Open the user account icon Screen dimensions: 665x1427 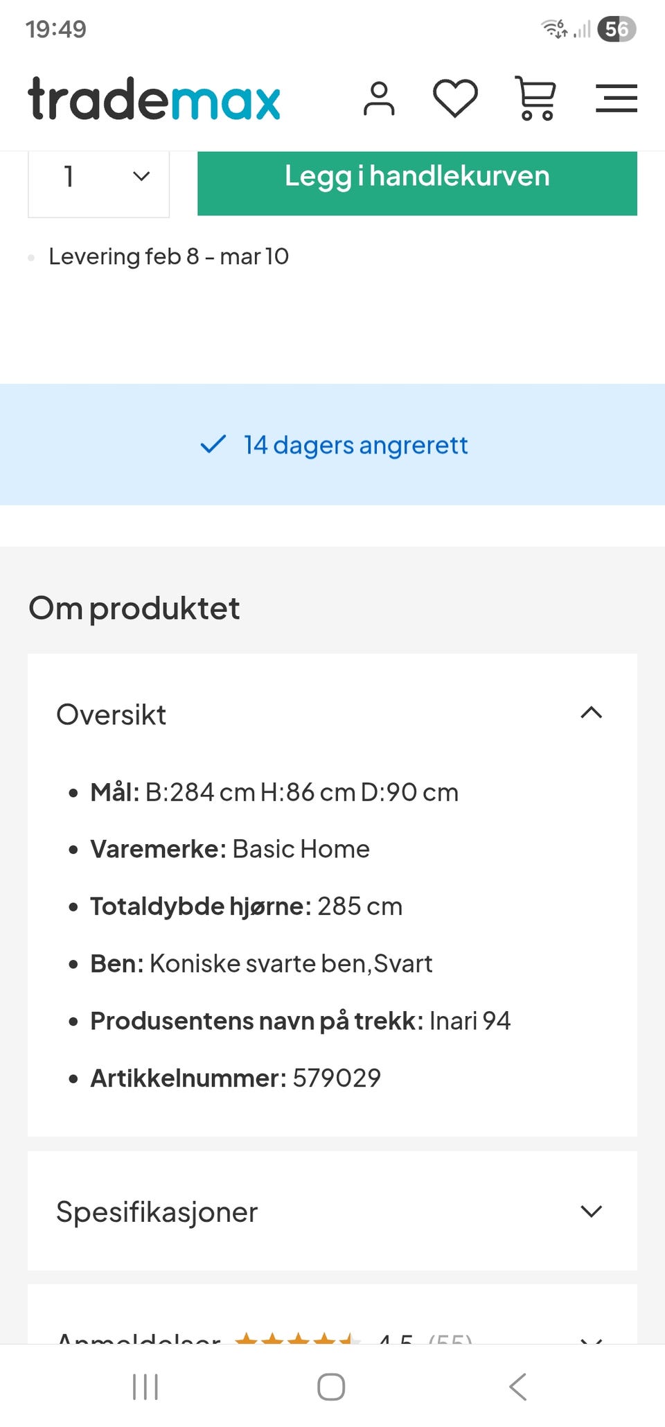(x=379, y=98)
